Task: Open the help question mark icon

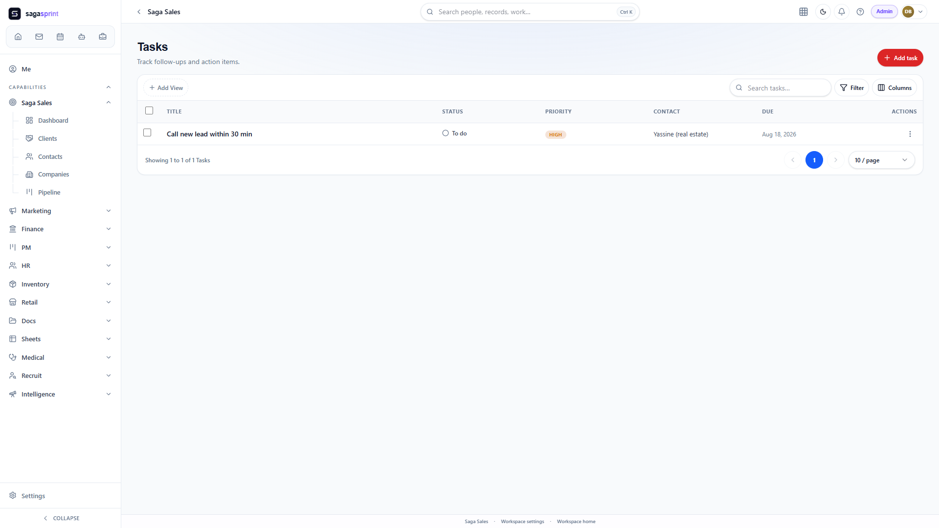Action: tap(860, 12)
